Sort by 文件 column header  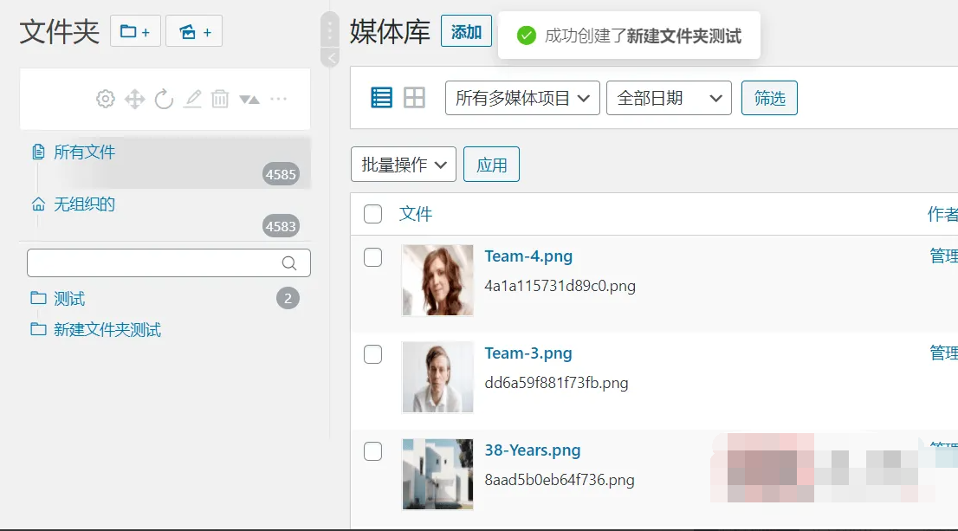(416, 214)
